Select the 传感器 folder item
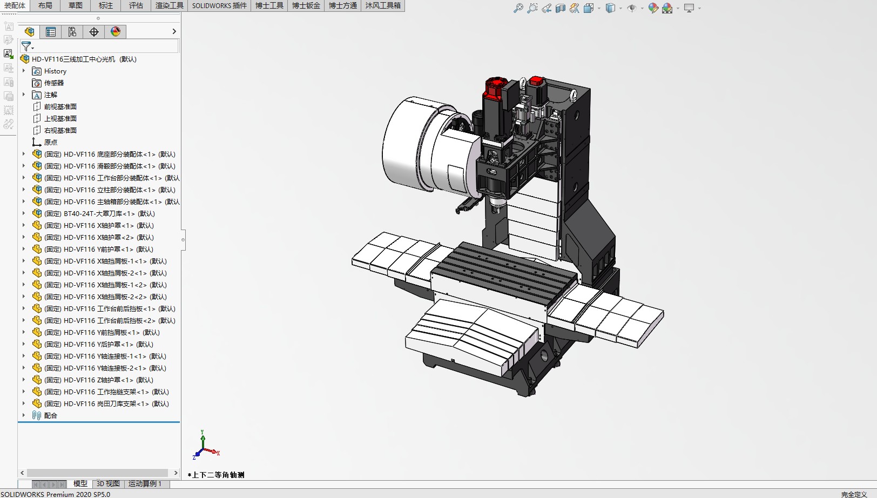The image size is (877, 498). 54,83
